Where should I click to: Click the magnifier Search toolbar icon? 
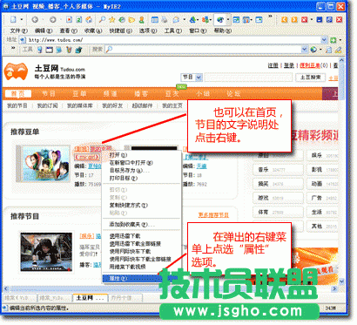[x=102, y=20]
